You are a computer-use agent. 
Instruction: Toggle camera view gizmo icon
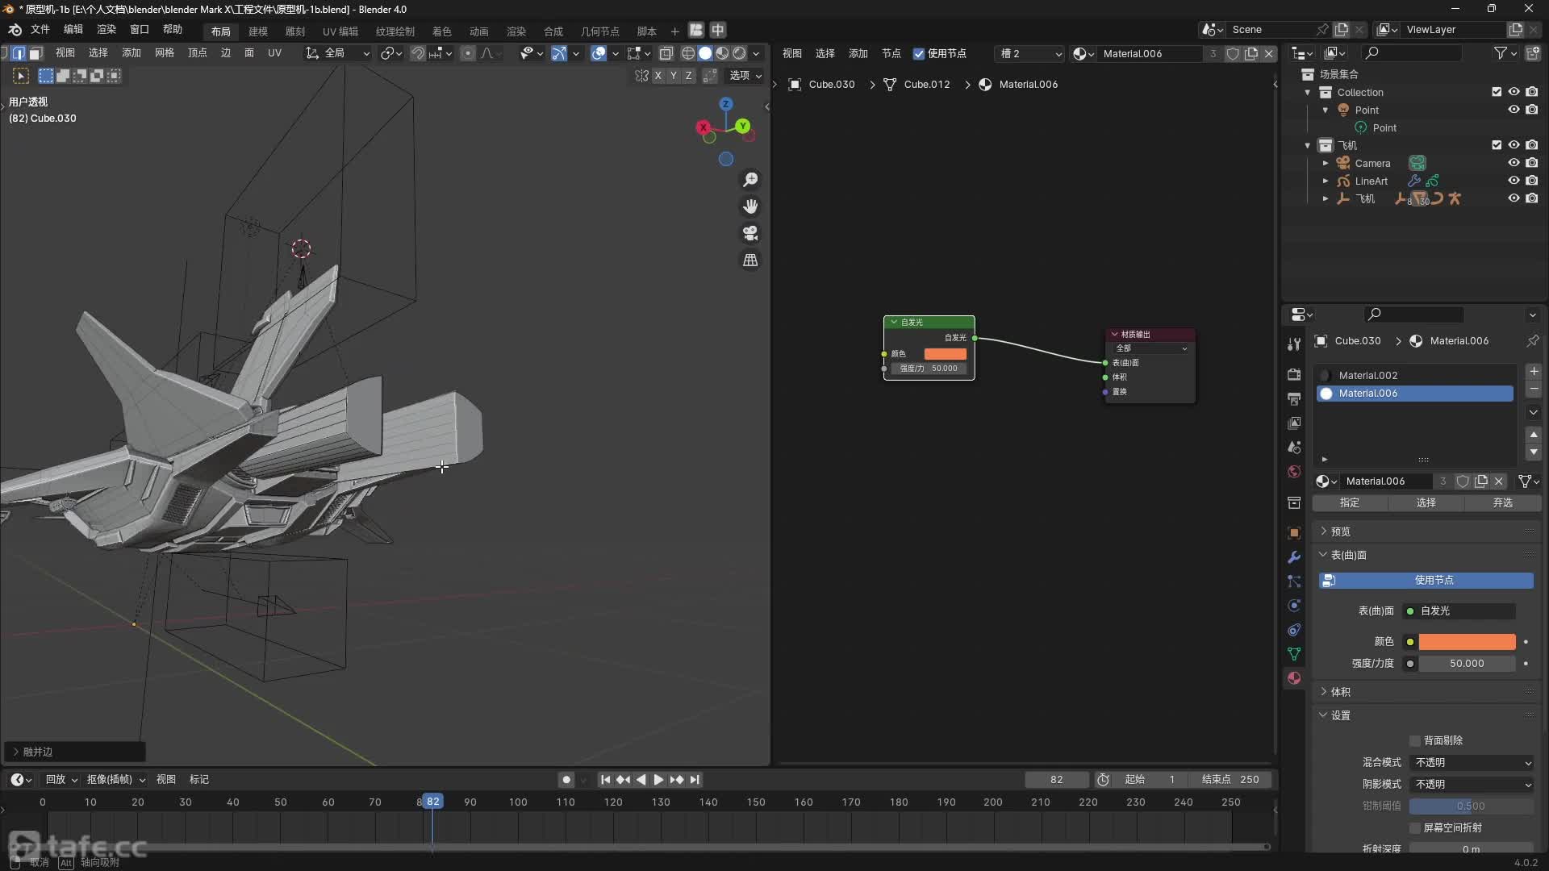click(750, 233)
